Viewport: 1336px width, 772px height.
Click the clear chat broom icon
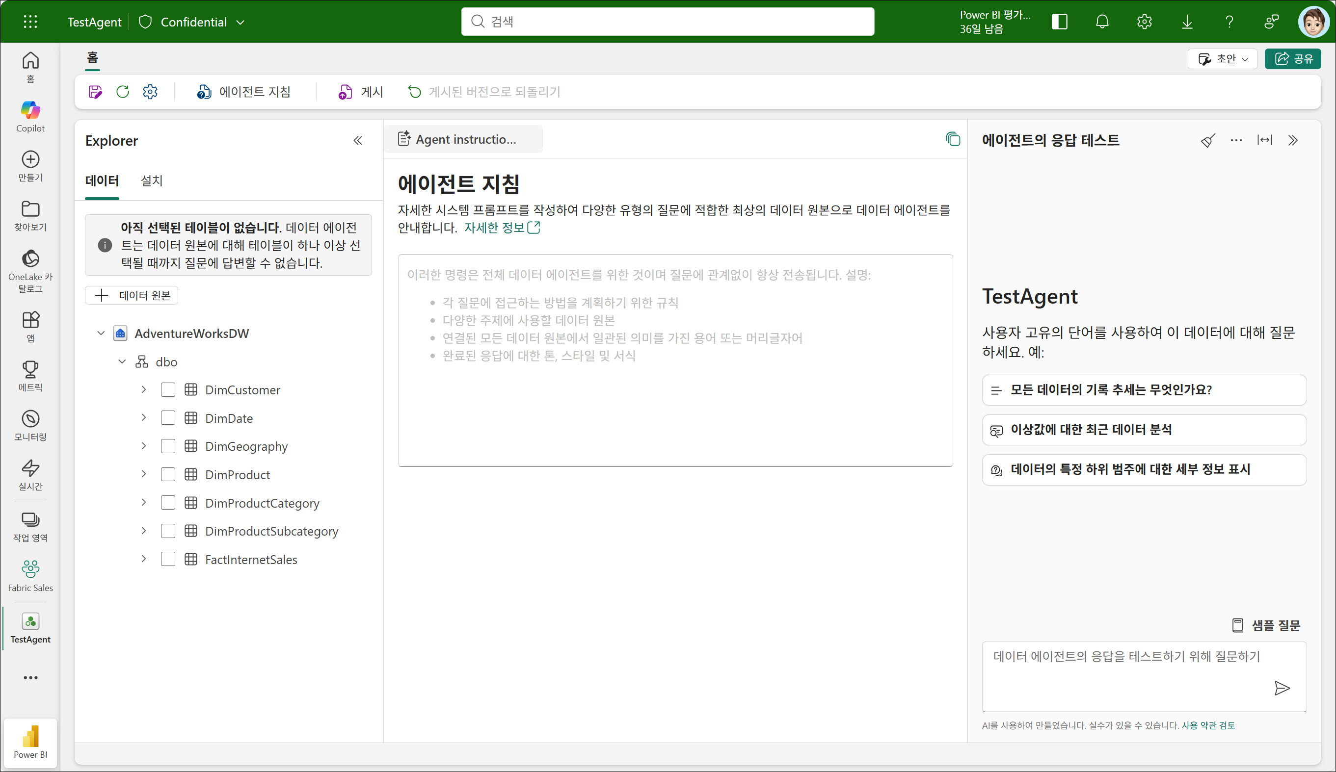coord(1207,140)
